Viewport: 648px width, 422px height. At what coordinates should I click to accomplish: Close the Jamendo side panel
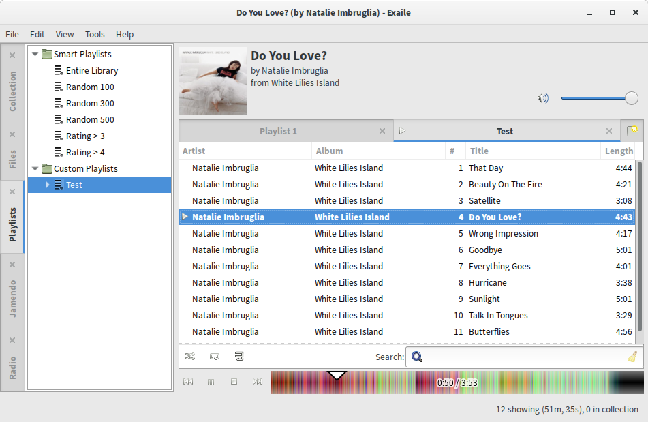tap(12, 265)
